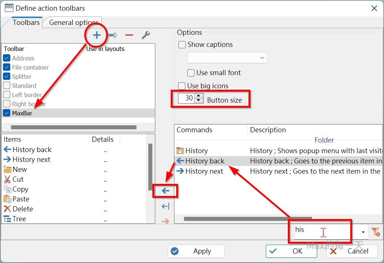Open the Use in layouts column header
The image size is (384, 263).
[105, 49]
